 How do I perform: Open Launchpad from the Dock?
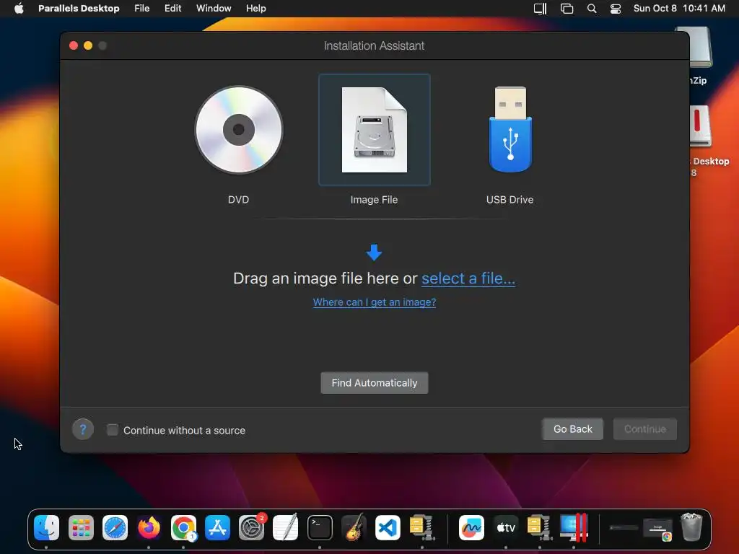coord(81,527)
